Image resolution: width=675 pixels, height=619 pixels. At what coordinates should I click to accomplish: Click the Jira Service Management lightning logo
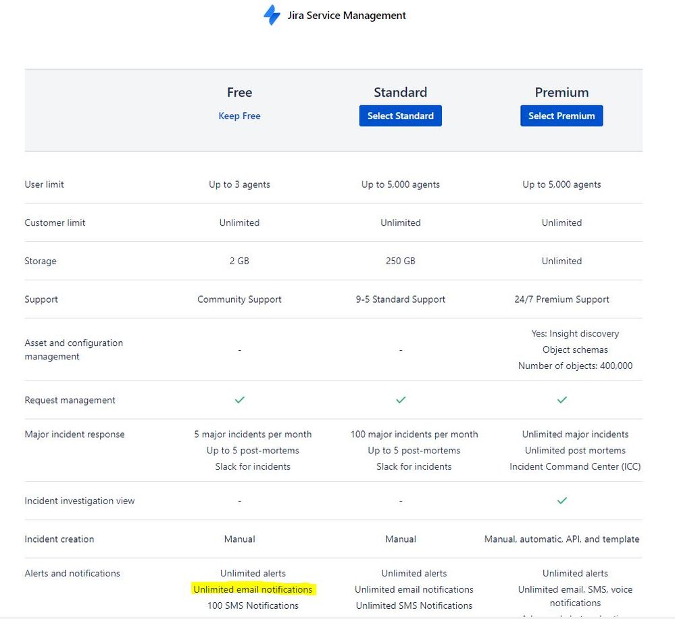coord(272,15)
